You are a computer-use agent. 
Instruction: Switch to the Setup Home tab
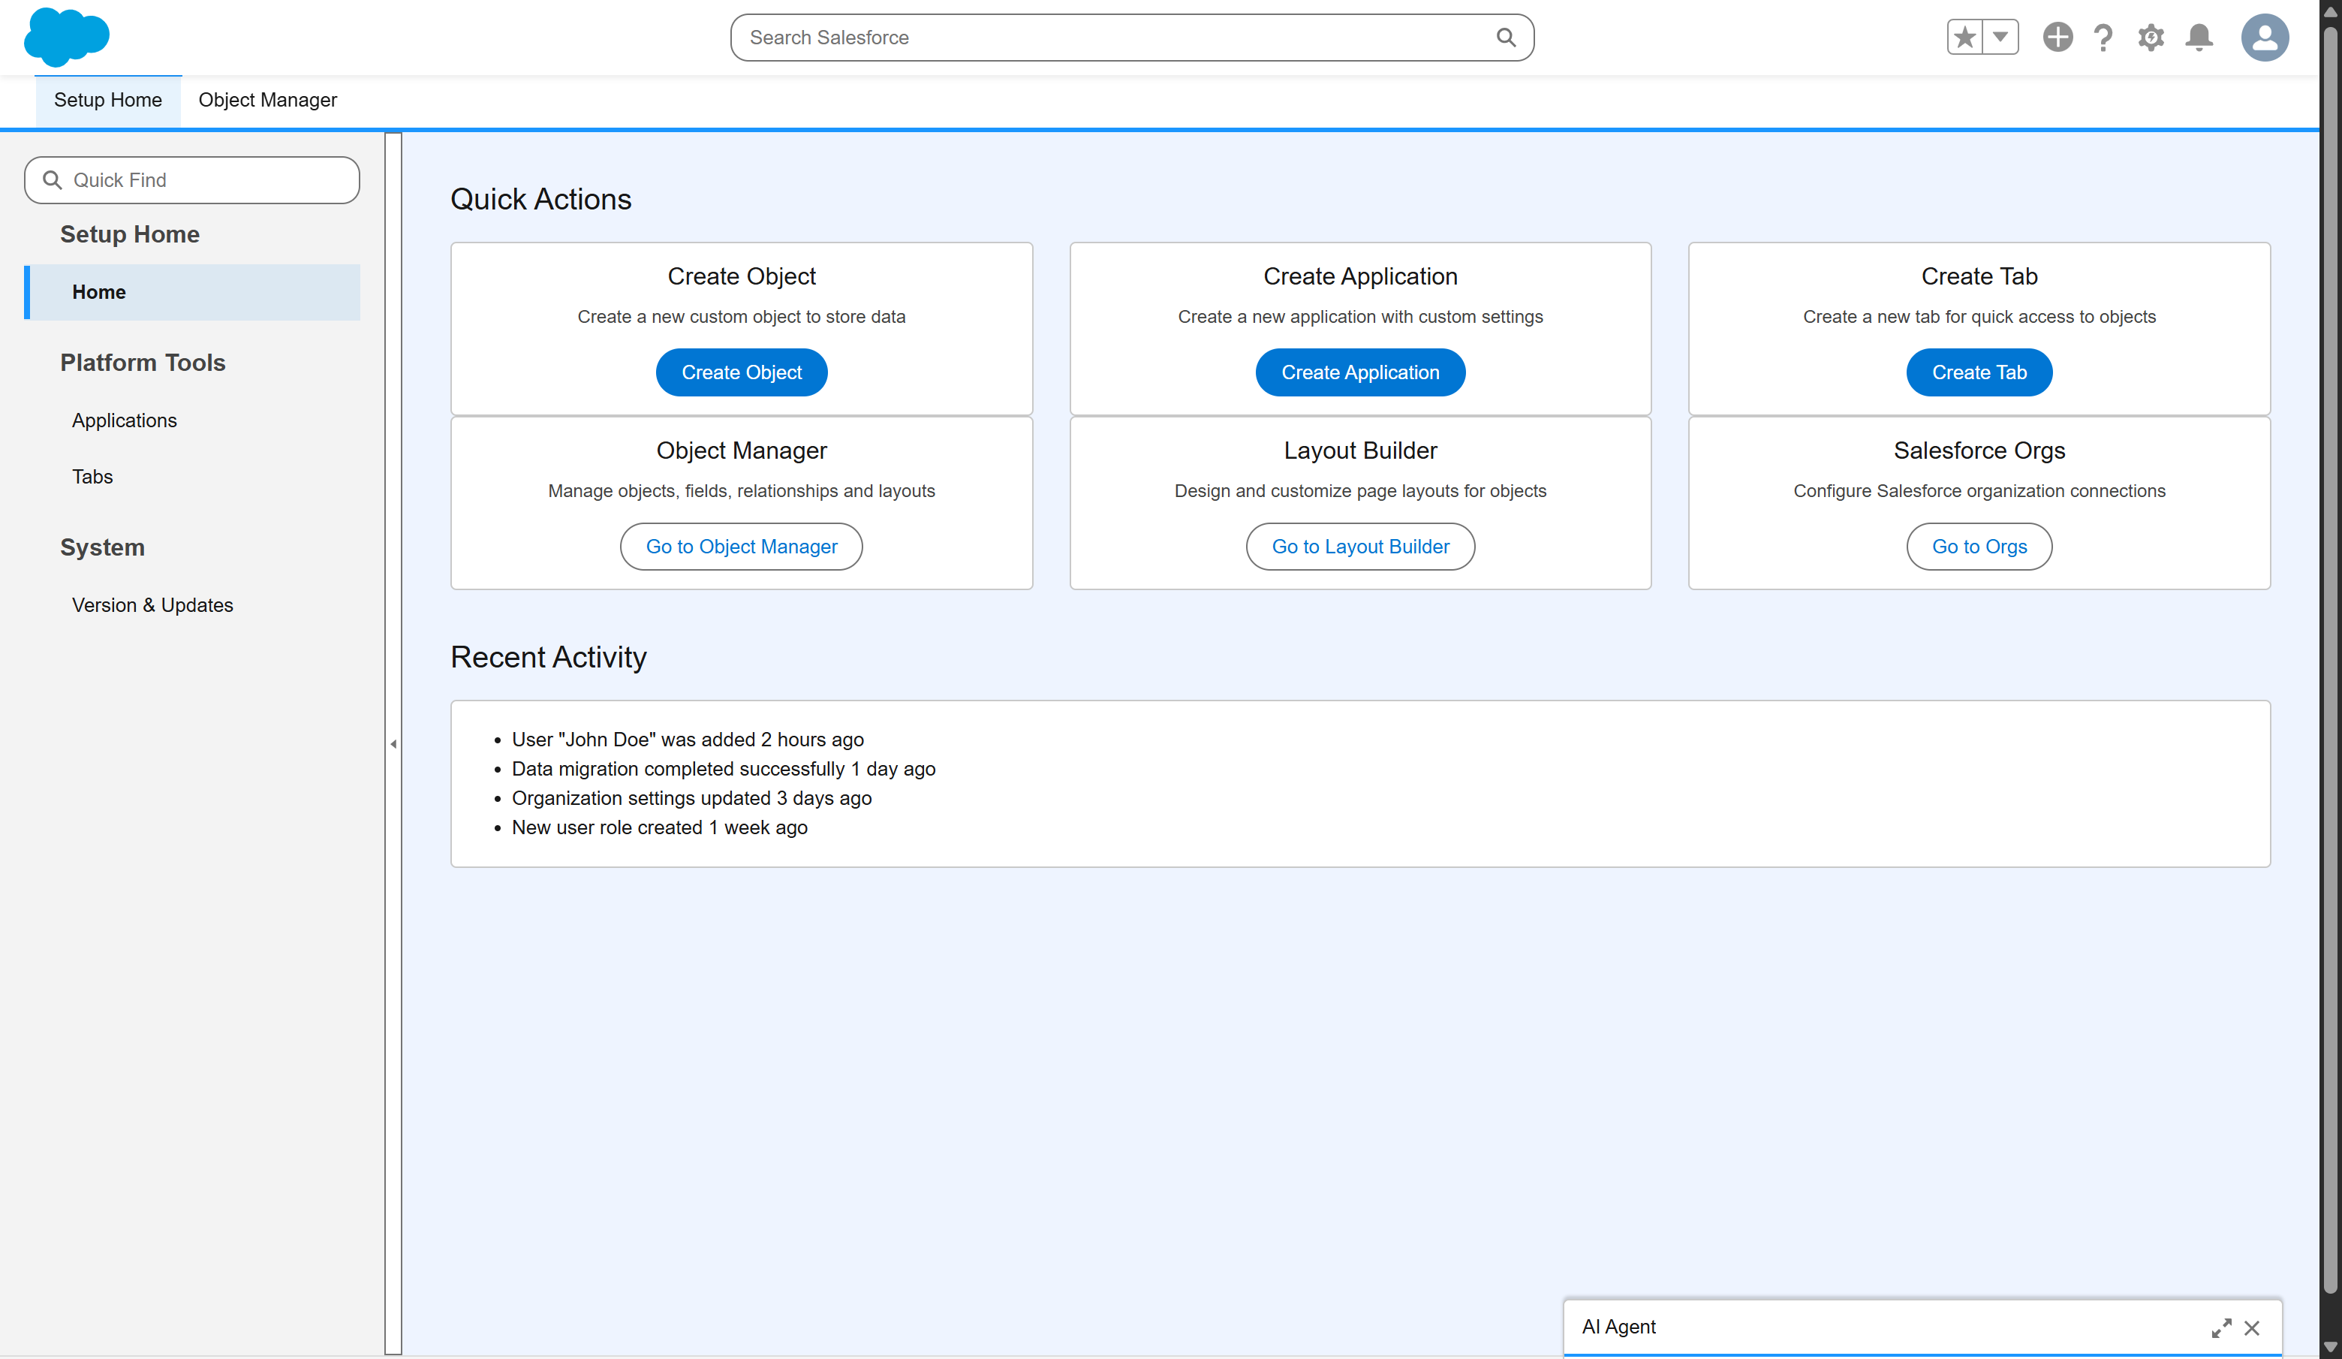pos(108,99)
